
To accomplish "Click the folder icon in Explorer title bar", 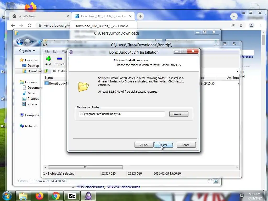I will [16, 33].
